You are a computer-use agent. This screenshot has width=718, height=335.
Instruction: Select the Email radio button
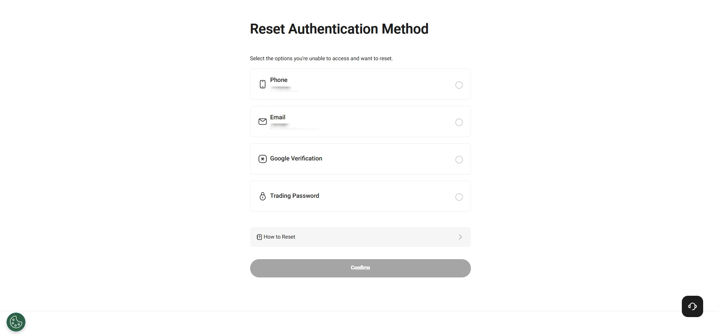coord(459,122)
